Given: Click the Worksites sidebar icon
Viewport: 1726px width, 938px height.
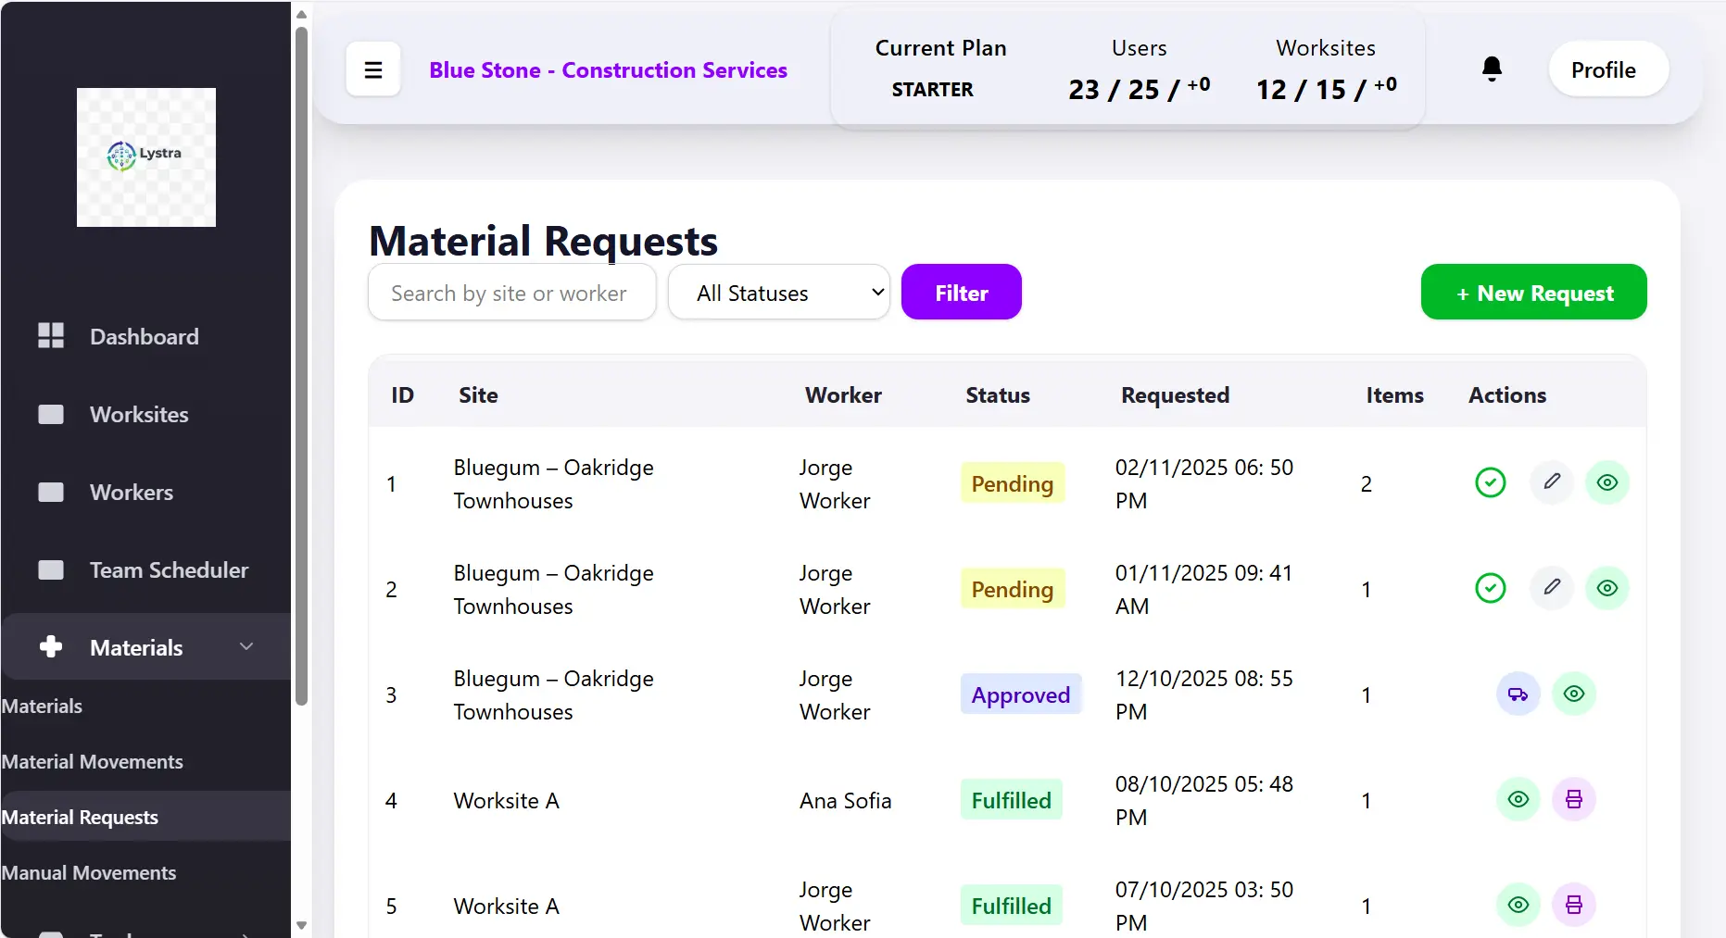Looking at the screenshot, I should pos(51,414).
